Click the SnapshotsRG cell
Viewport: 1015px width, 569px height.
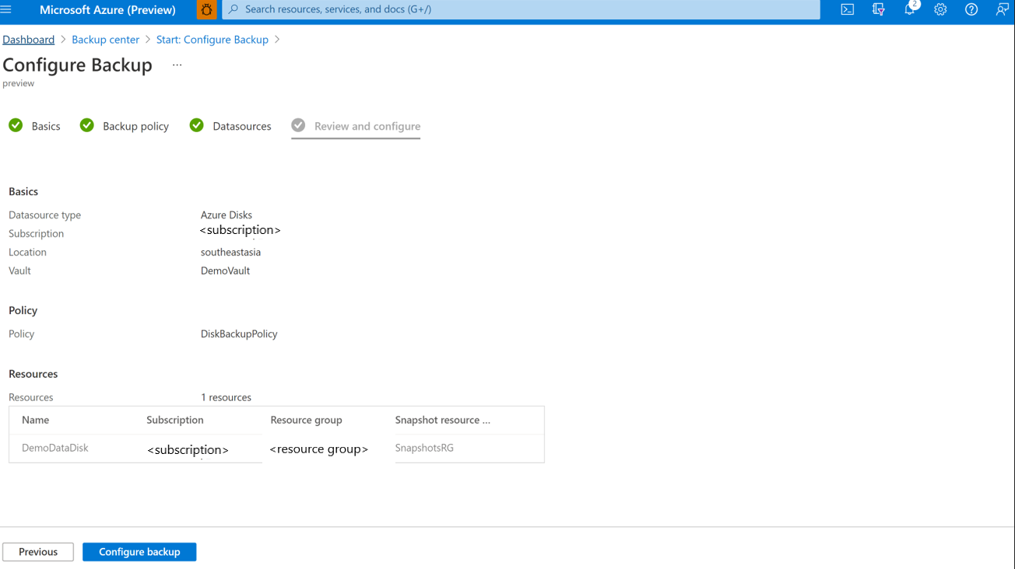pyautogui.click(x=424, y=448)
